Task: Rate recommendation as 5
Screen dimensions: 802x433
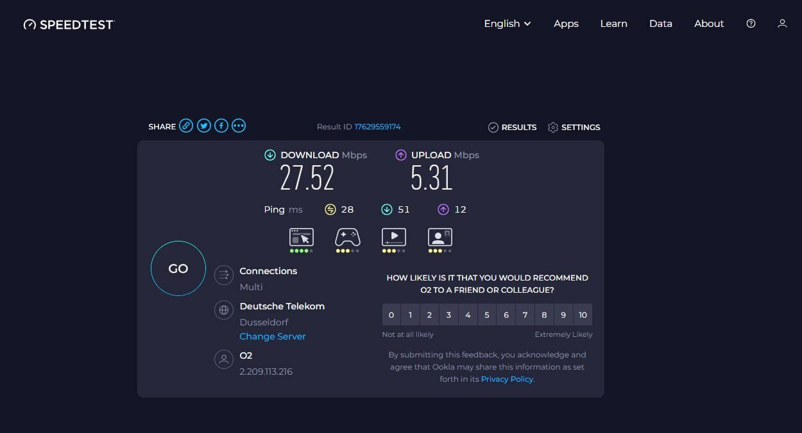Action: pyautogui.click(x=487, y=315)
